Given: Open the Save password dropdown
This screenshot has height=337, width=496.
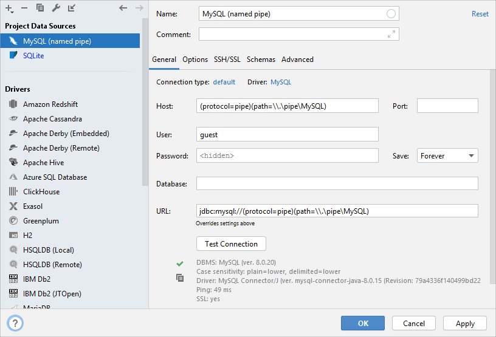Looking at the screenshot, I should point(447,156).
